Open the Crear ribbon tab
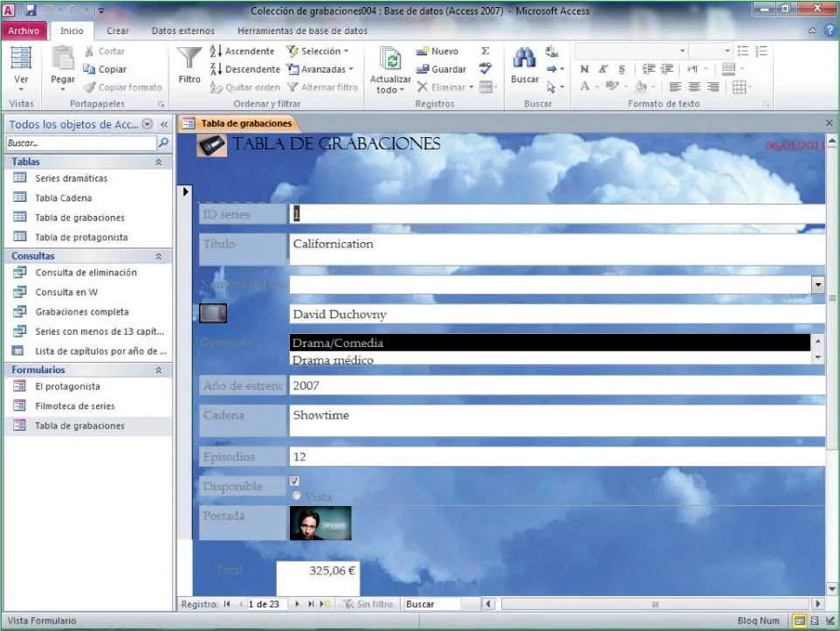840x631 pixels. [x=118, y=31]
